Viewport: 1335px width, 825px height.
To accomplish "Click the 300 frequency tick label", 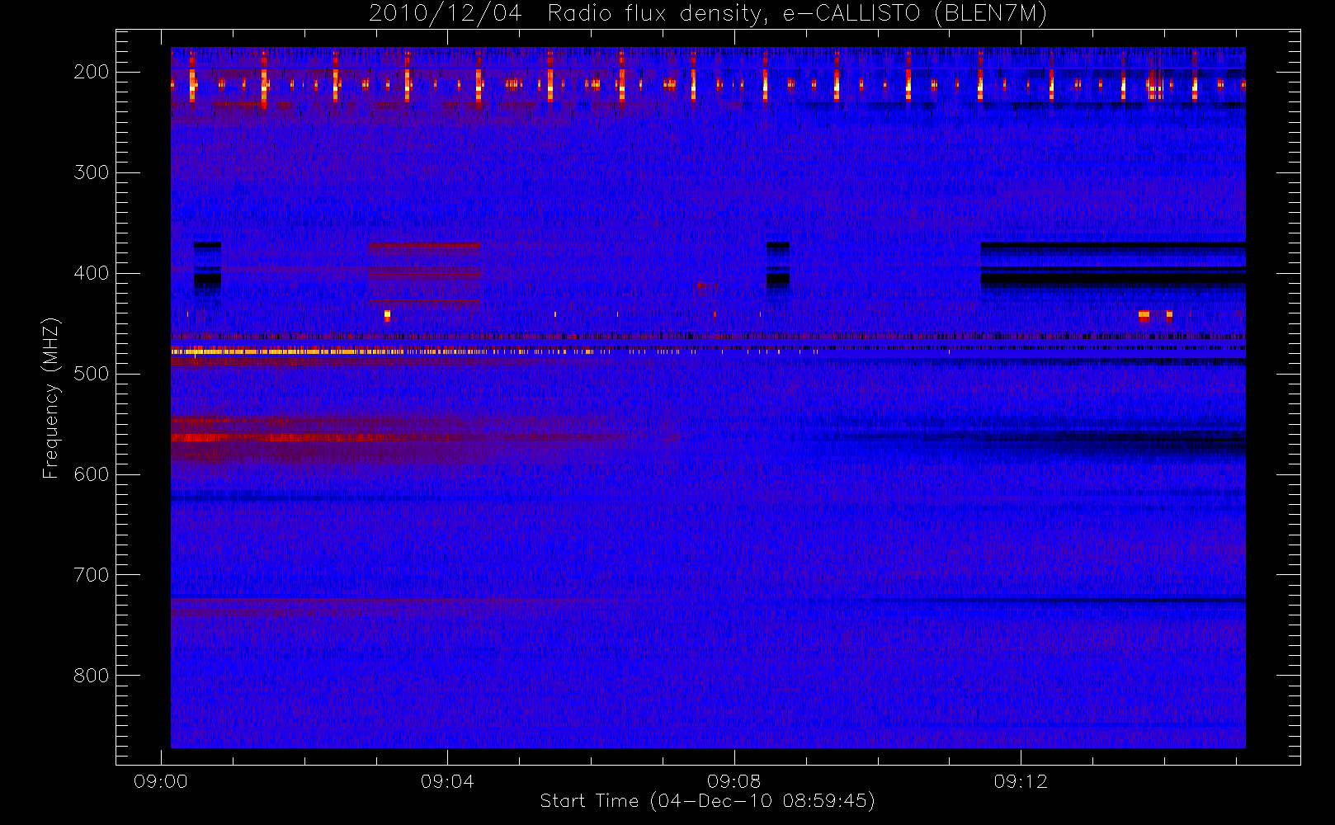I will (91, 172).
